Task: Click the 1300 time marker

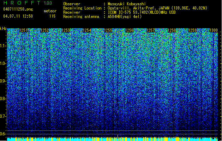Action: tap(214, 30)
